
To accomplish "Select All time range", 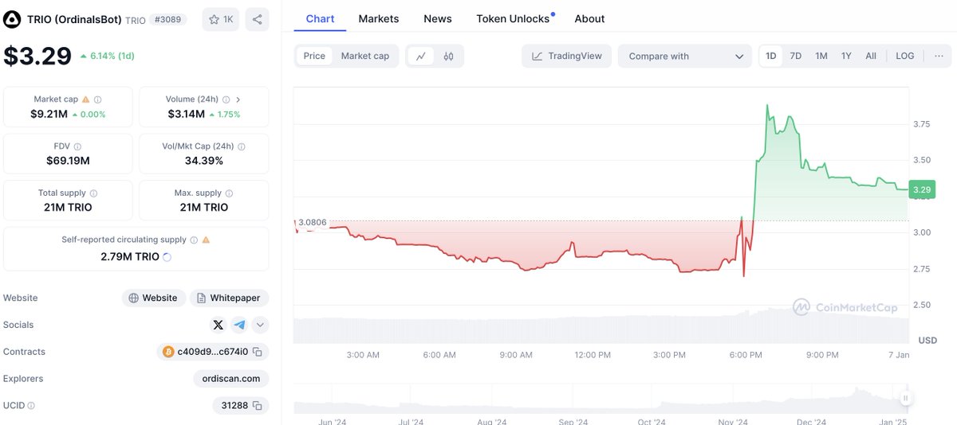I will click(871, 56).
